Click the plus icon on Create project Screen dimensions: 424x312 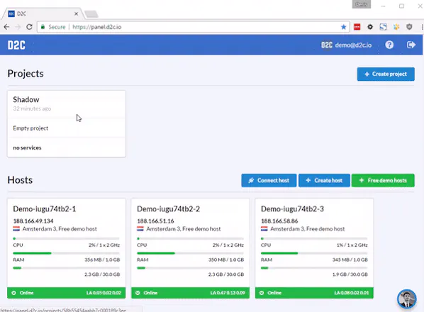point(367,74)
